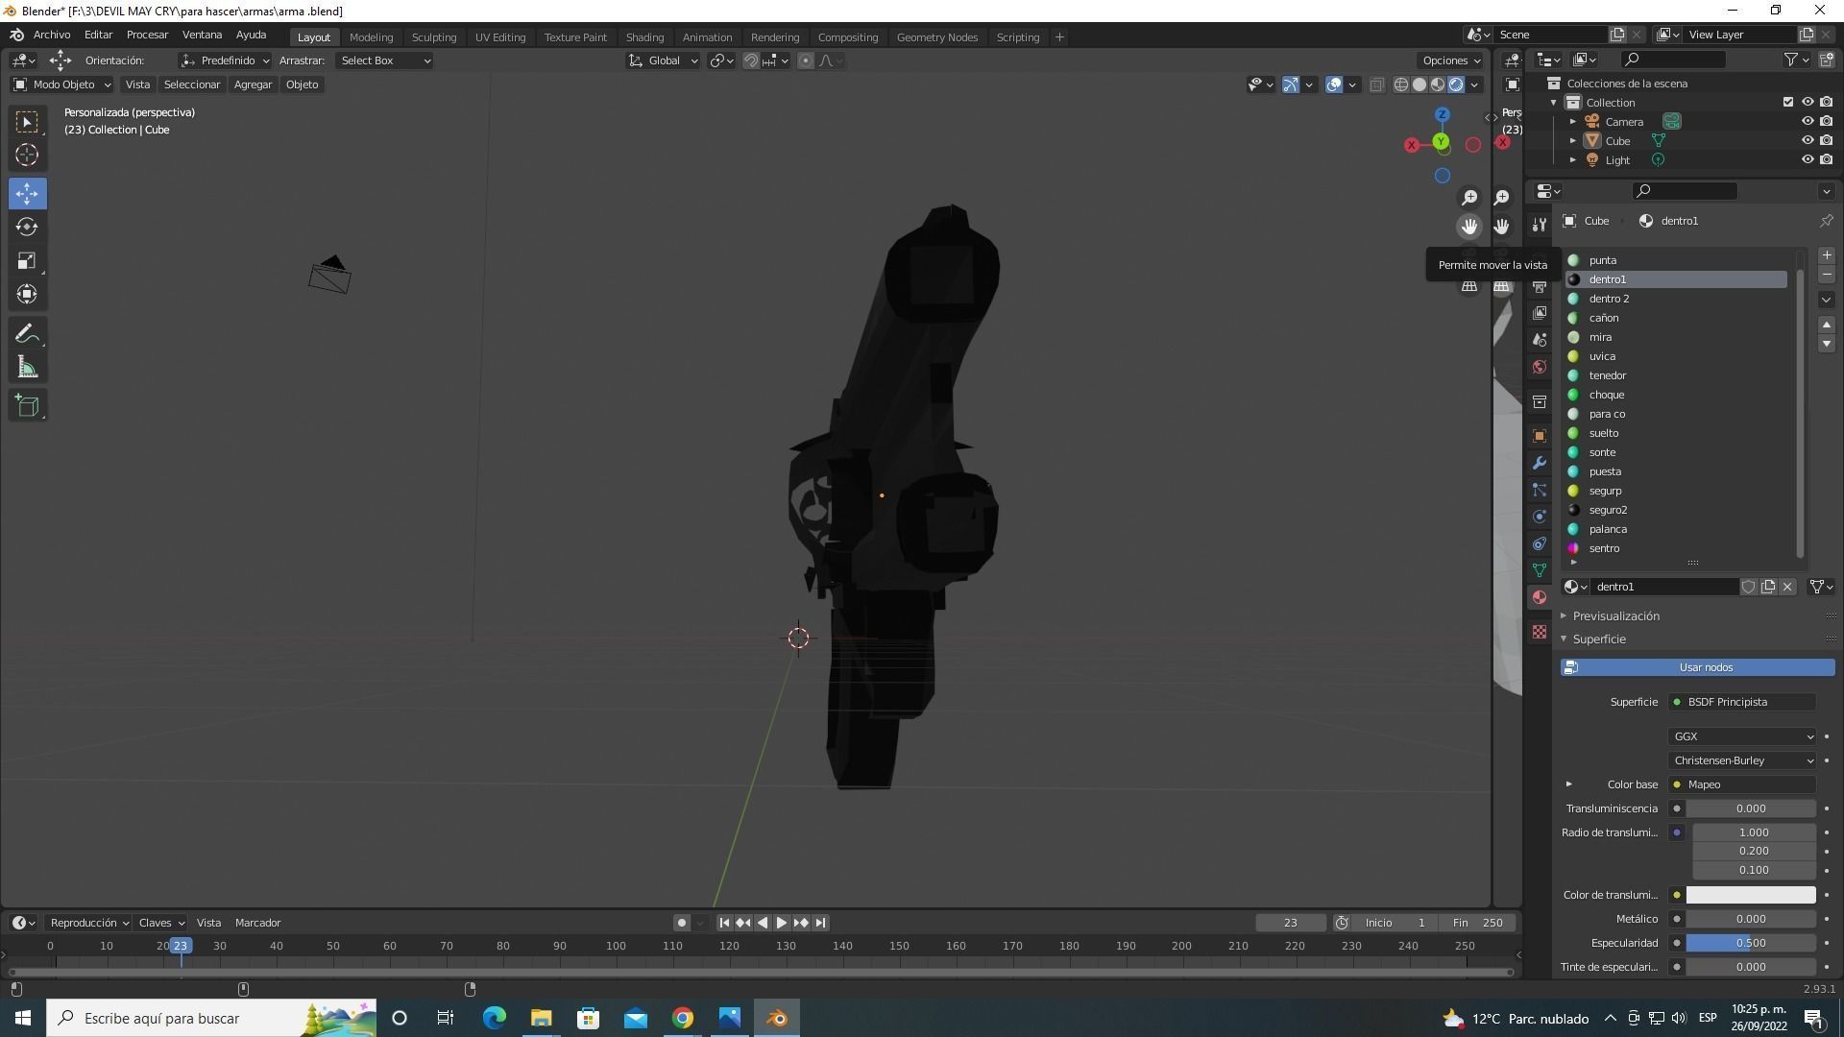Click the zoom view magnifier icon
Viewport: 1844px width, 1037px height.
[x=1469, y=197]
